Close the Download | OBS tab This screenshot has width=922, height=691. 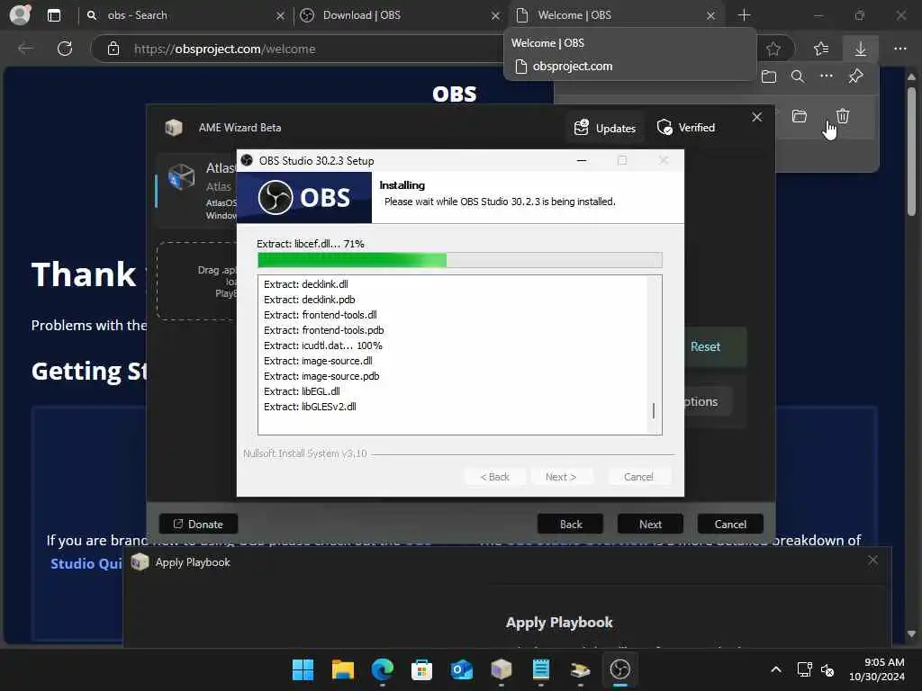coord(496,16)
